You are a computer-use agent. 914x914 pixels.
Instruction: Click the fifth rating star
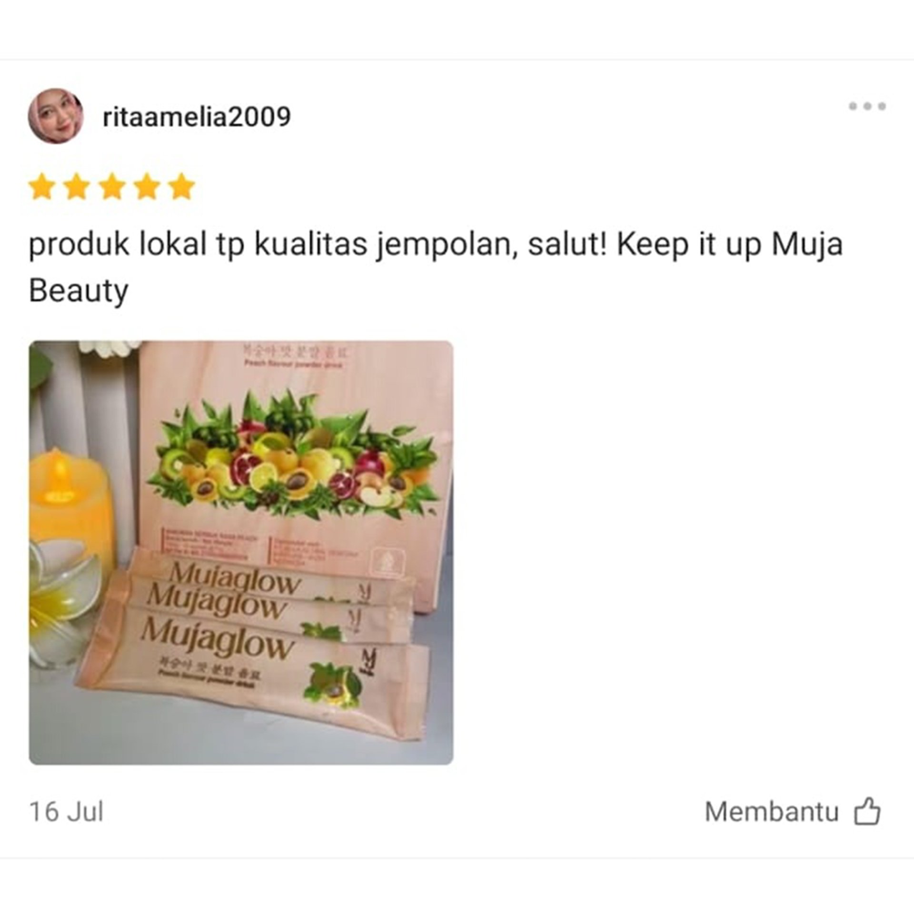pyautogui.click(x=181, y=186)
